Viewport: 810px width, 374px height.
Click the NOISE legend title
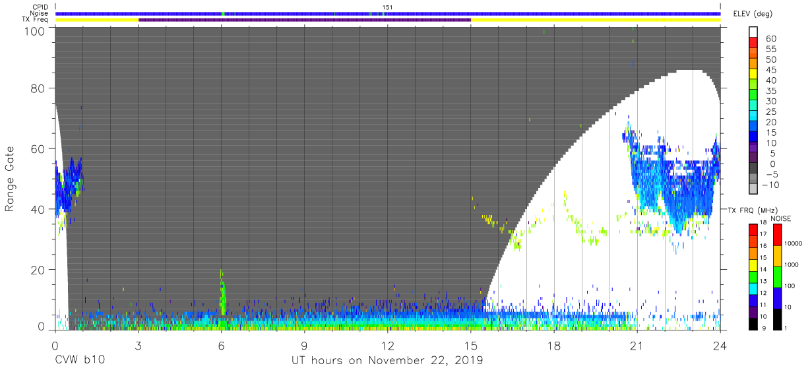pos(781,218)
